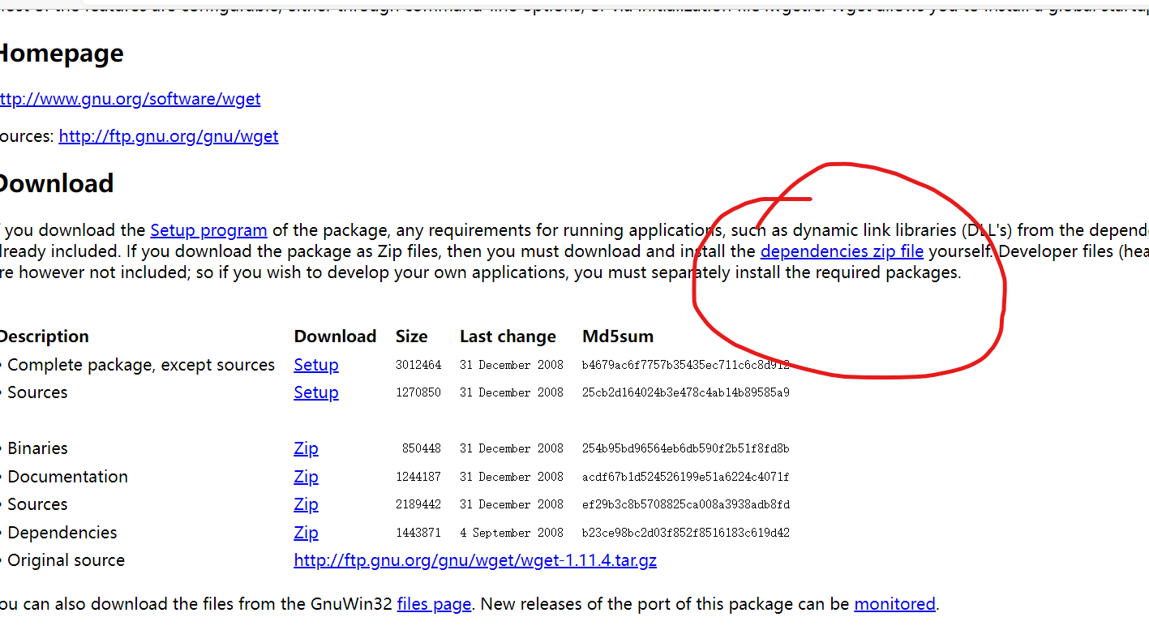This screenshot has height=630, width=1149.
Task: Click the 'Download' table column header
Action: (x=335, y=336)
